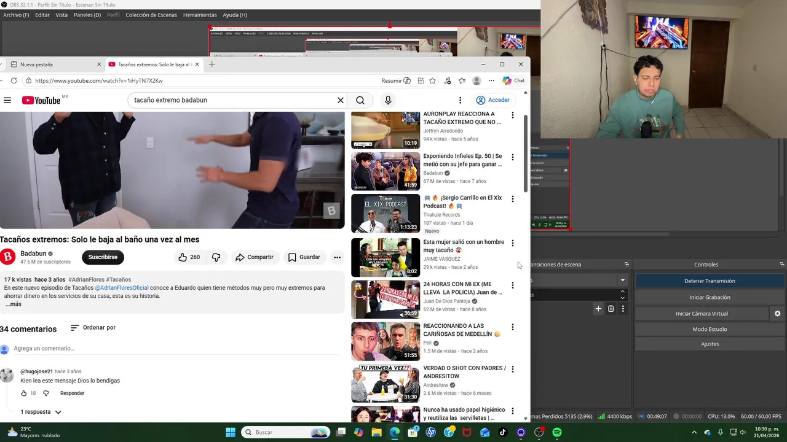Delete the scene transition trash icon

pyautogui.click(x=611, y=309)
